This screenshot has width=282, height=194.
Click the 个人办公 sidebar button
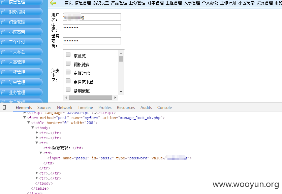22,52
